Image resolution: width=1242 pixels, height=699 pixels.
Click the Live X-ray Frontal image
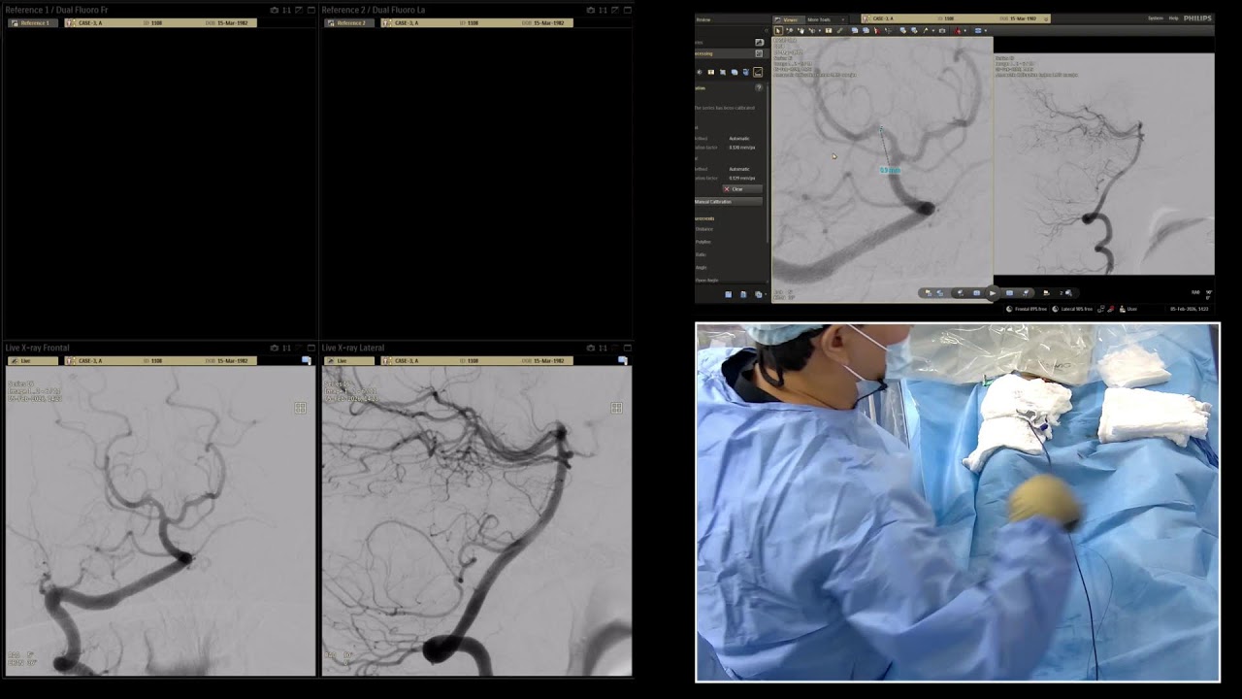(160, 521)
